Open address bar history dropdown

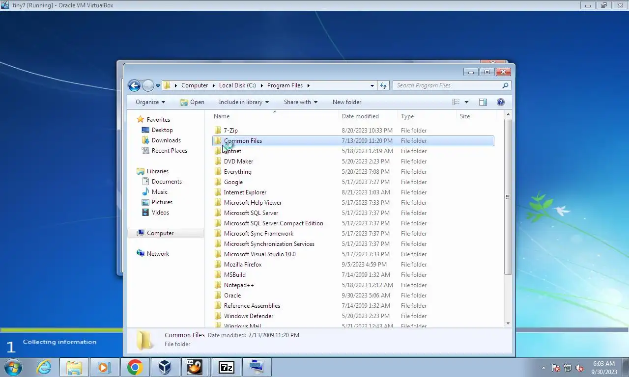(372, 85)
